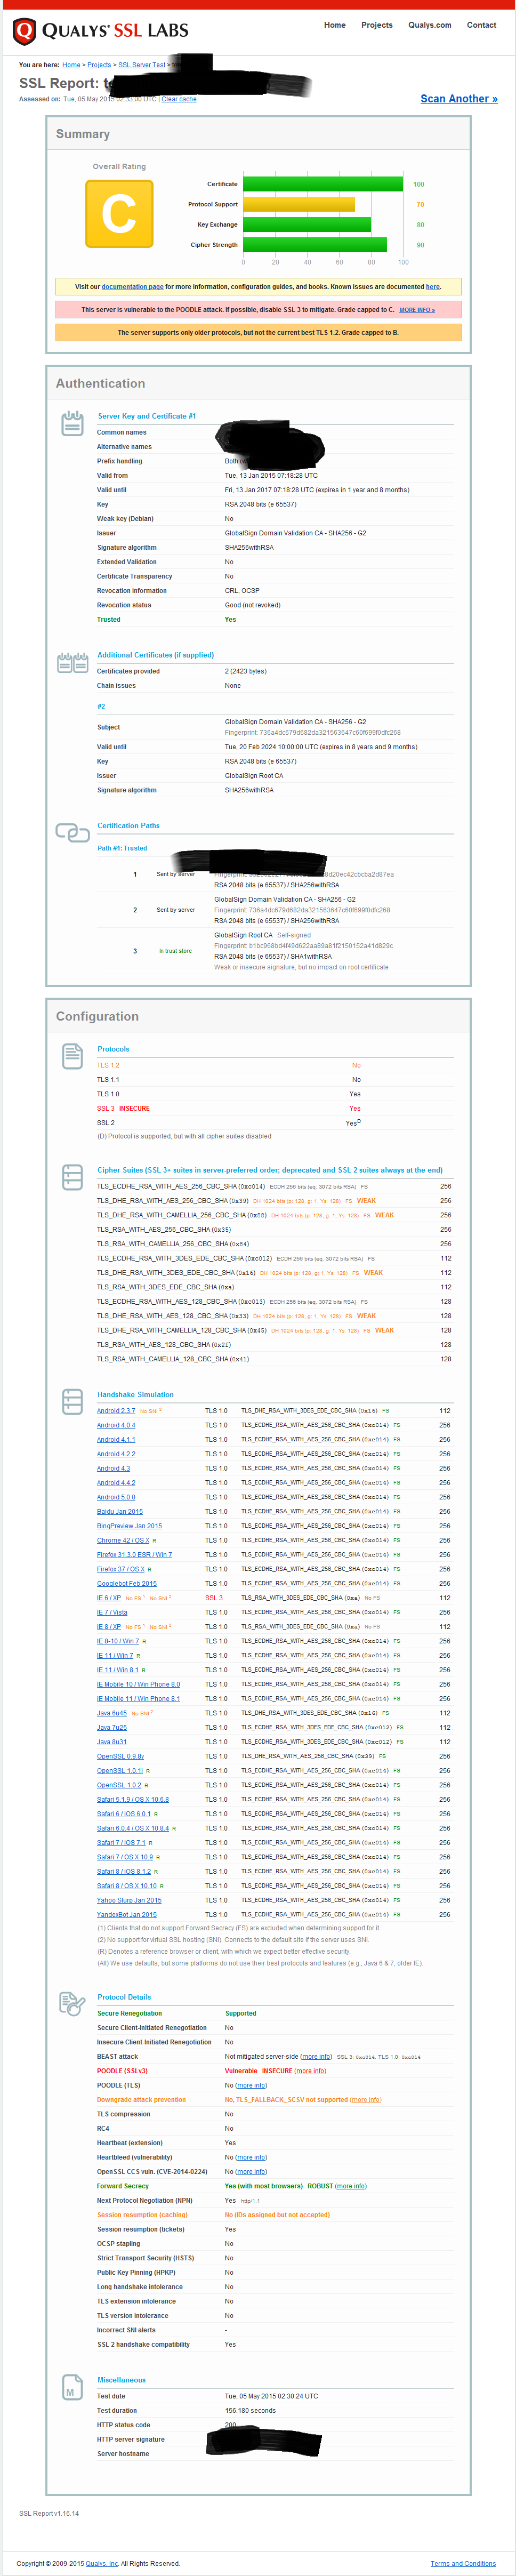
Task: Click the Certification Paths chain icon
Action: coord(72,832)
